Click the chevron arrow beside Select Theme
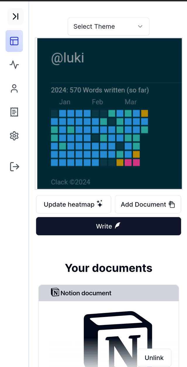Screen dimensions: 187x367 pyautogui.click(x=140, y=27)
